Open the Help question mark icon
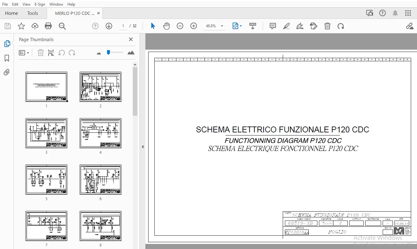Viewport: 417px width, 249px height. coord(383,13)
